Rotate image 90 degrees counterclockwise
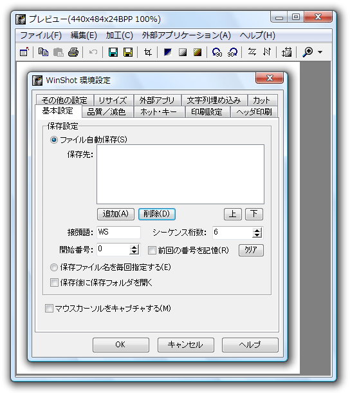 point(217,52)
